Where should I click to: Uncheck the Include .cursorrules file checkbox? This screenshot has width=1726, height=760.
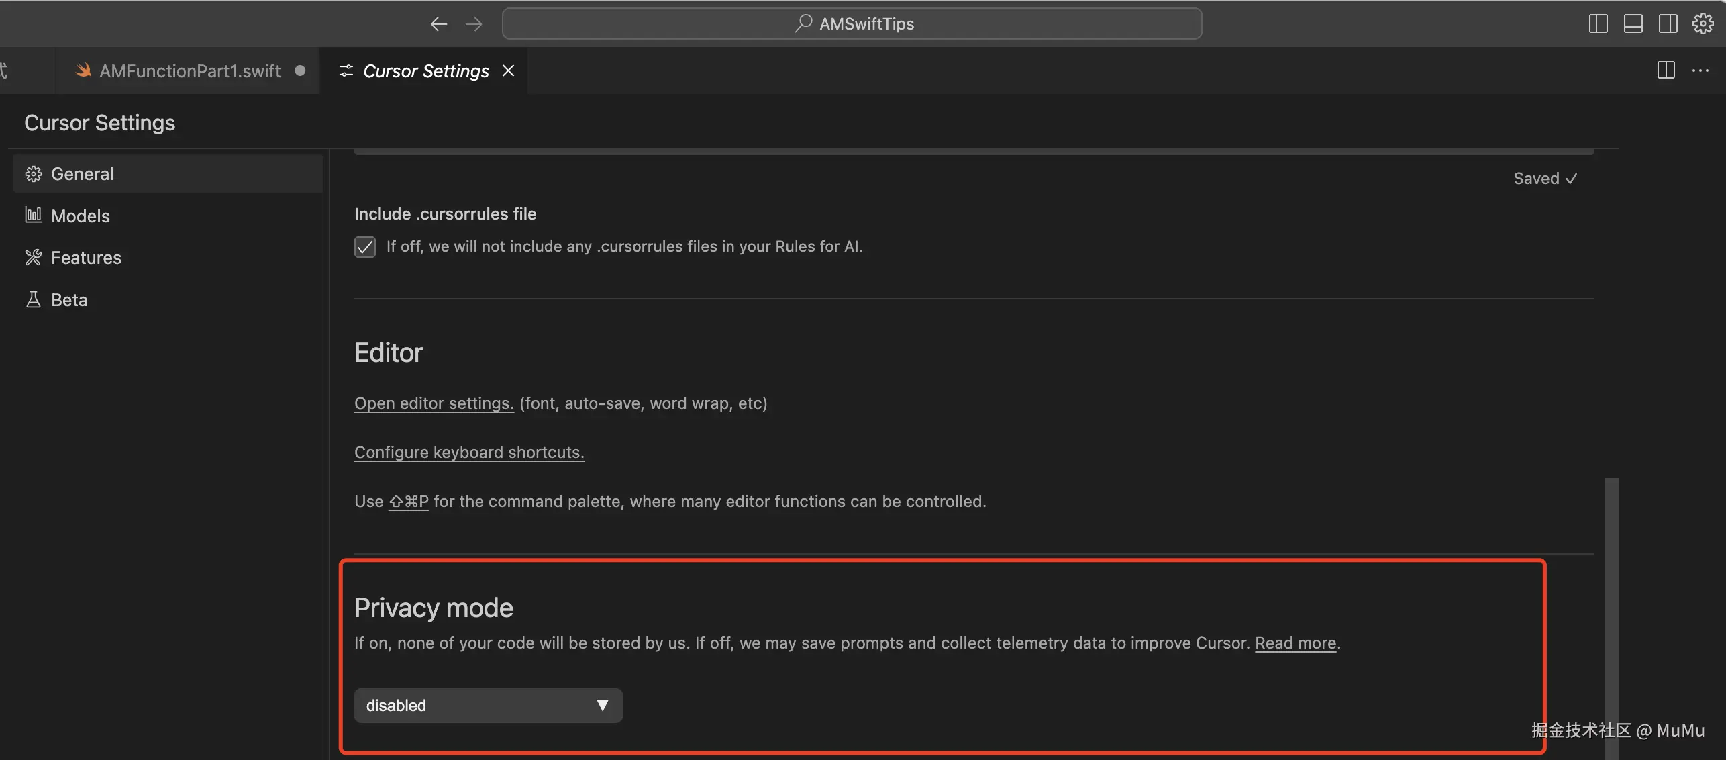(365, 247)
